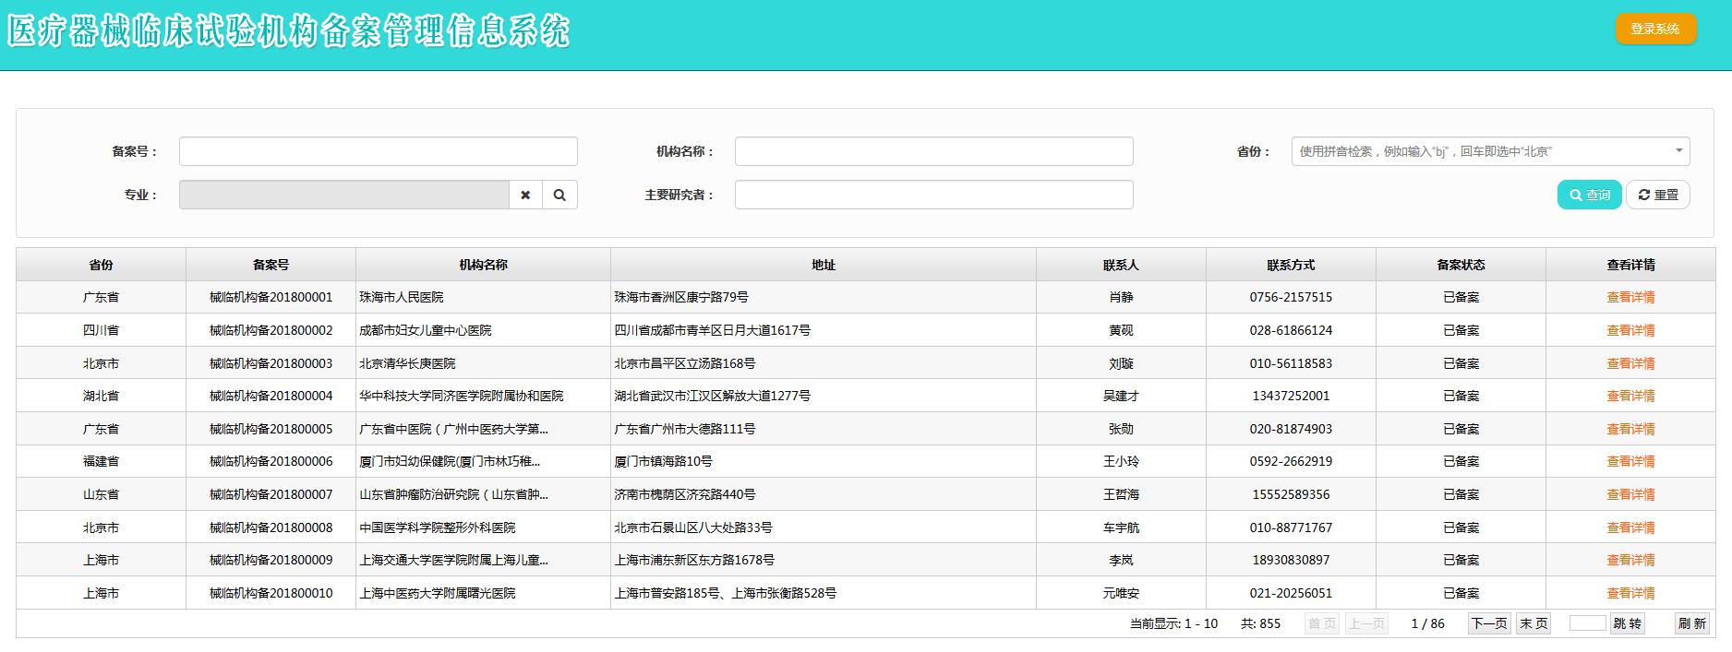
Task: Click the 查询 search button
Action: 1589,195
